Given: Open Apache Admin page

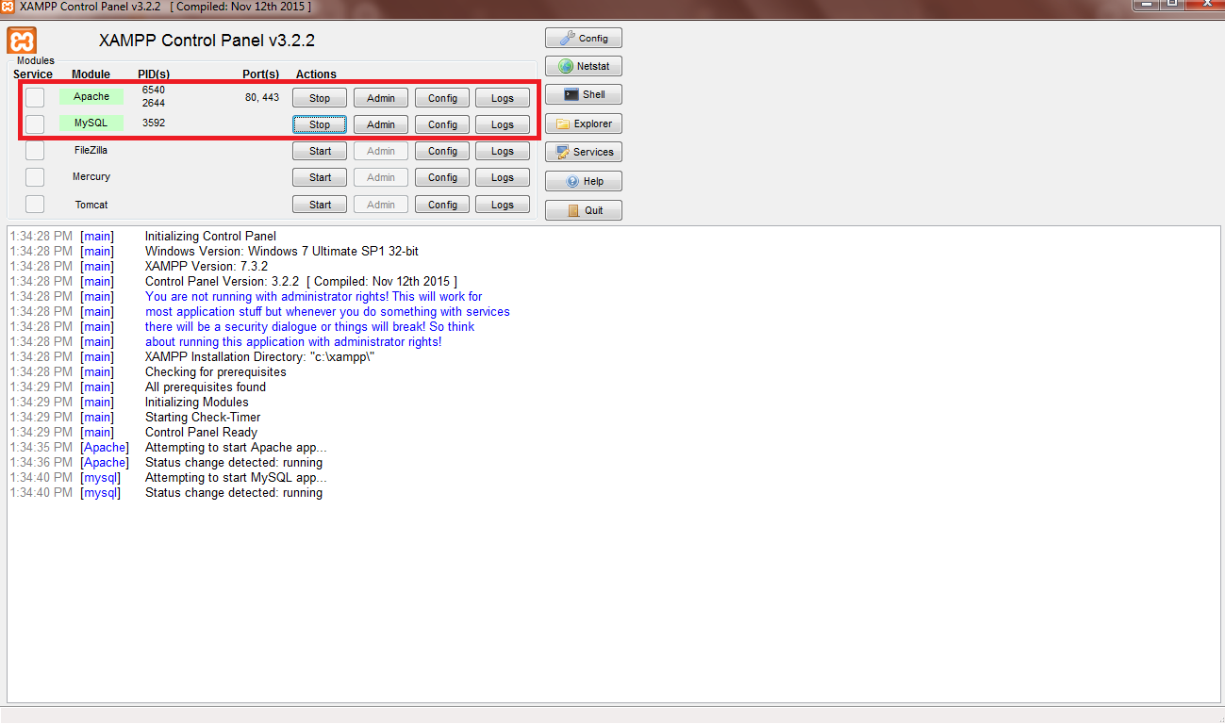Looking at the screenshot, I should point(381,98).
